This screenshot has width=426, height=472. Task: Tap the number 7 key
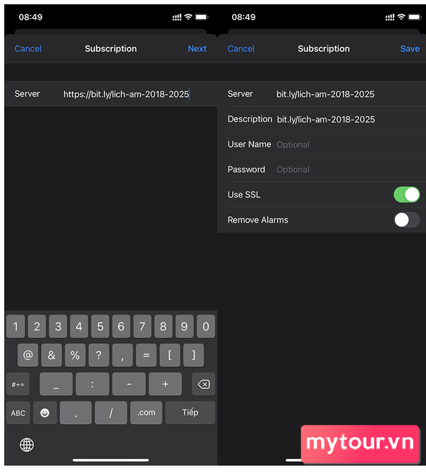[x=142, y=326]
